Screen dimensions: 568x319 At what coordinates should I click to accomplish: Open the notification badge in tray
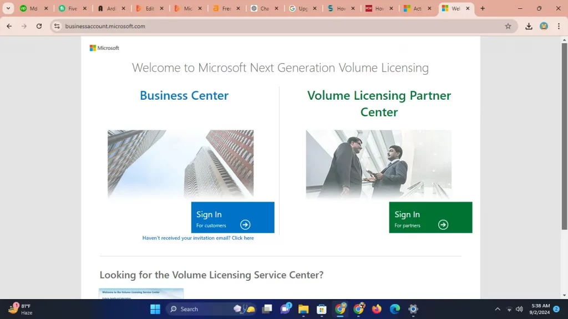556,309
